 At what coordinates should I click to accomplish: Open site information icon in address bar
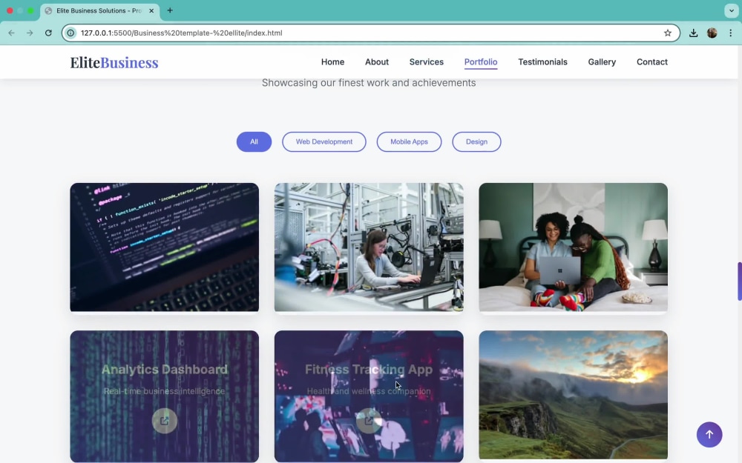[x=70, y=33]
